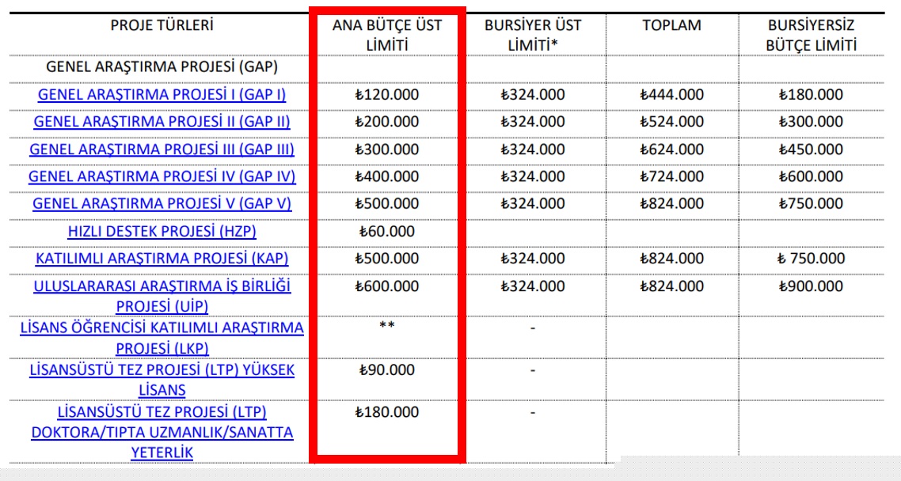Select the ₺200.000 main budget value for GAP II
This screenshot has height=481, width=901.
pyautogui.click(x=386, y=122)
